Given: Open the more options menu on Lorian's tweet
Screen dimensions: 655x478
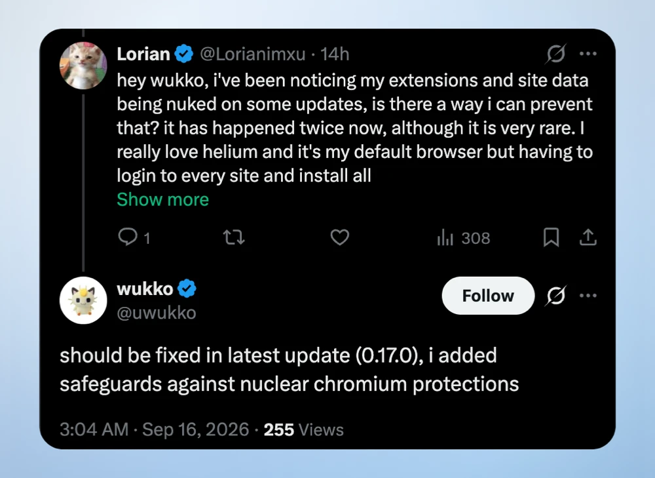Looking at the screenshot, I should pyautogui.click(x=588, y=54).
